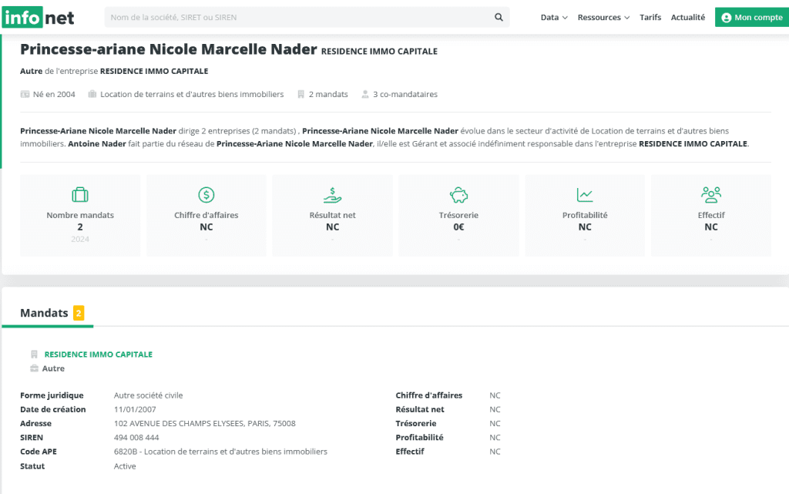Screen dimensions: 789x494
Task: Select the Mandats tab
Action: pyautogui.click(x=48, y=314)
